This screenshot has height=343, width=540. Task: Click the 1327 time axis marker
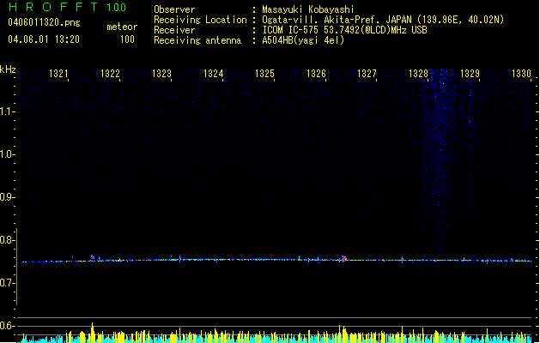[x=367, y=74]
